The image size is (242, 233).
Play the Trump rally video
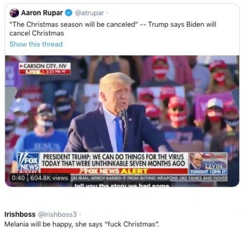122,121
